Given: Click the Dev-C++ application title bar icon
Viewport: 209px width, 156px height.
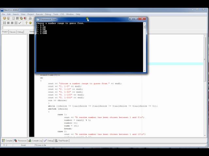Looking at the screenshot, I should (x=2, y=10).
